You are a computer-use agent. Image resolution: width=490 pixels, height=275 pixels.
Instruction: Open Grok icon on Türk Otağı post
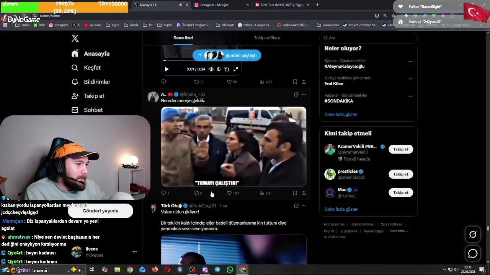[296, 205]
